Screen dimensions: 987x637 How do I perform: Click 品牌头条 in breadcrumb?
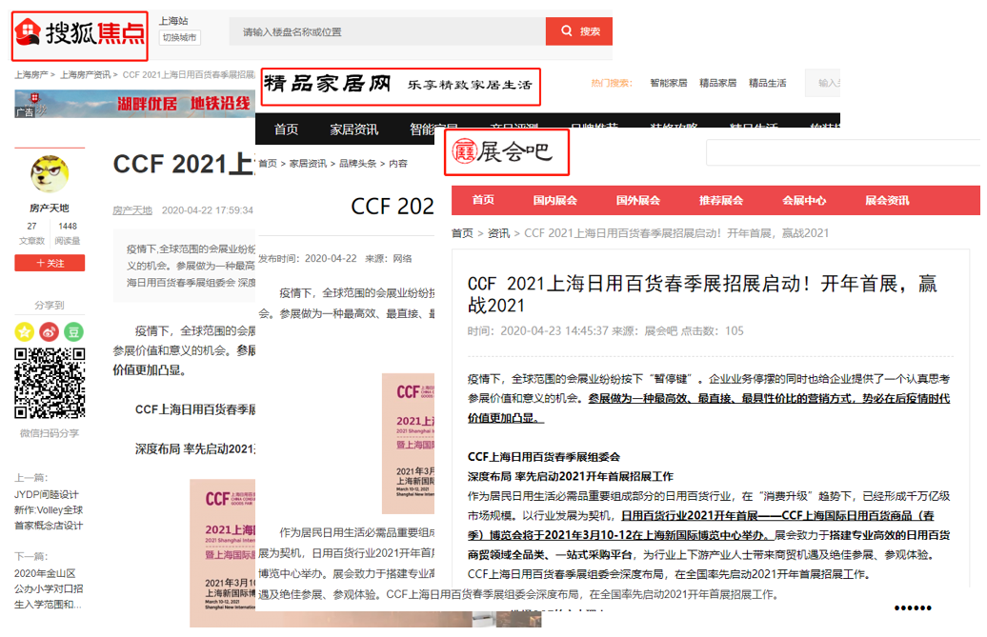tap(357, 164)
